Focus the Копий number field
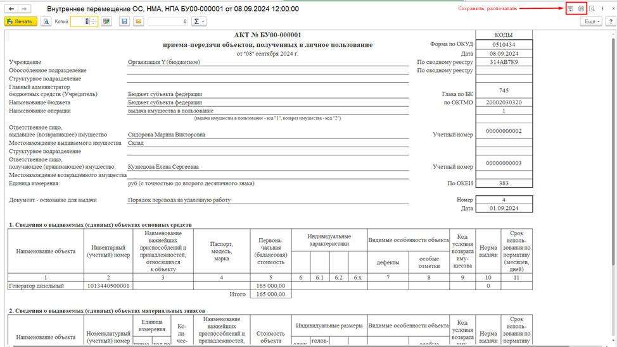Viewport: 617px width, 347px height. pyautogui.click(x=80, y=21)
